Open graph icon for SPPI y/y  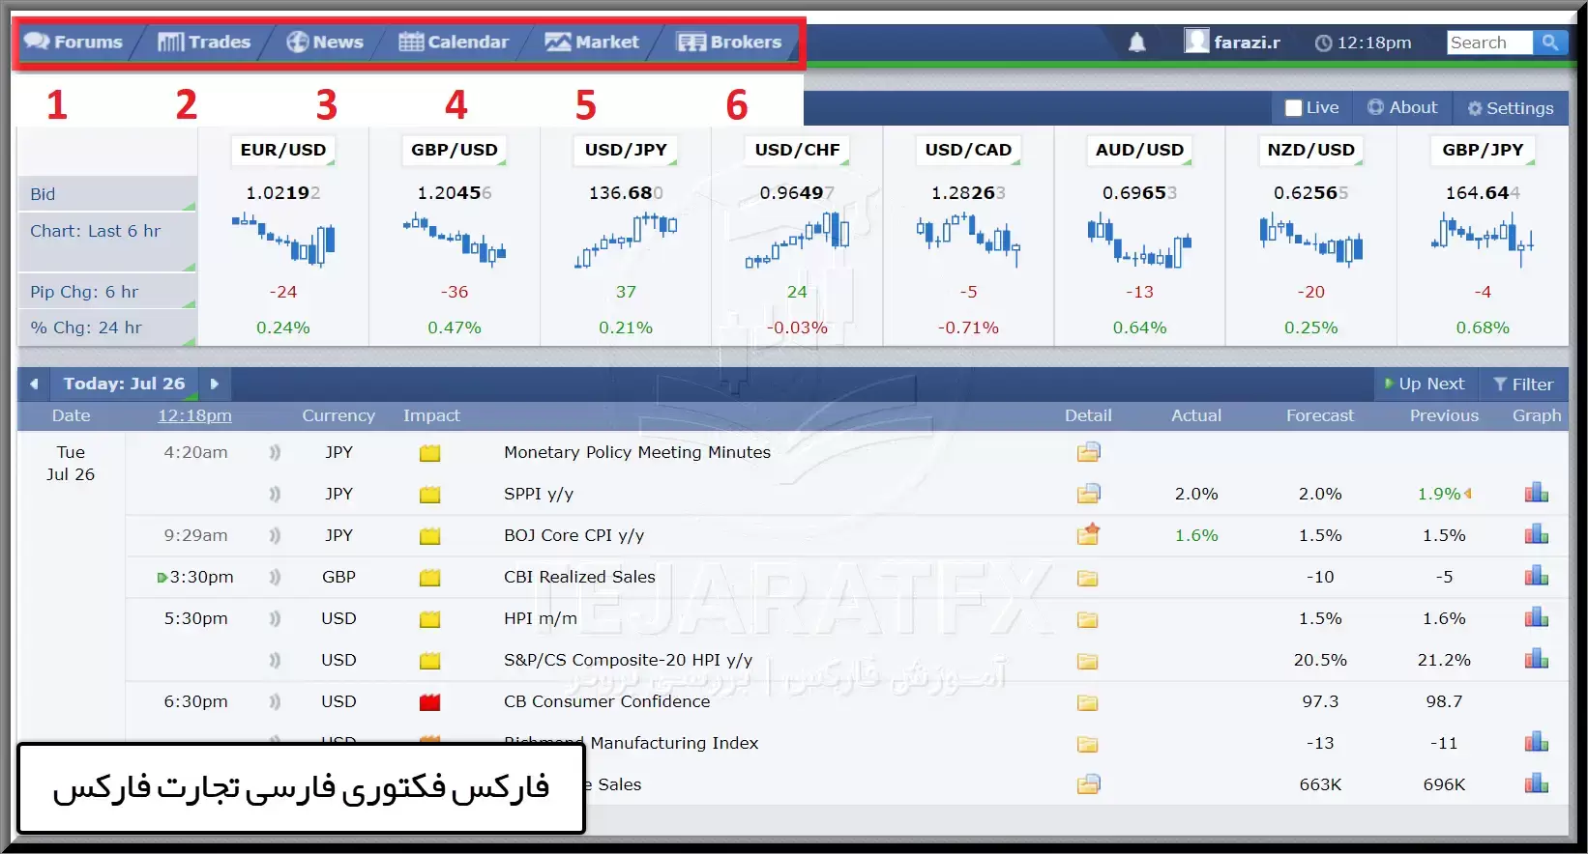pos(1536,494)
